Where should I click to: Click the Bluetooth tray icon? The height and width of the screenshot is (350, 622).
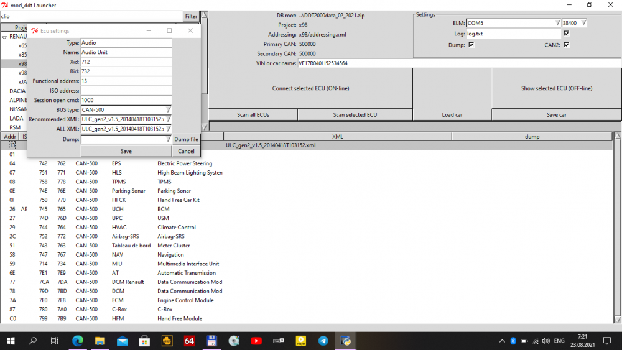[x=513, y=341]
